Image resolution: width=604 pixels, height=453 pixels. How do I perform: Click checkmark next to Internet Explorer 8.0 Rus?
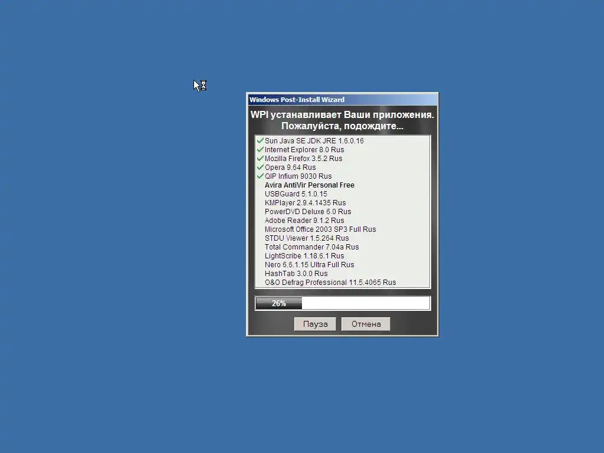[260, 149]
